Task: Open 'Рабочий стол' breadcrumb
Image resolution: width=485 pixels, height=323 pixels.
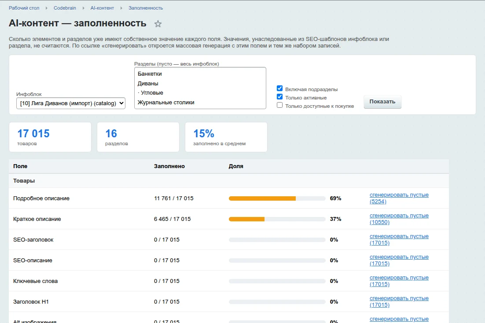Action: click(24, 8)
